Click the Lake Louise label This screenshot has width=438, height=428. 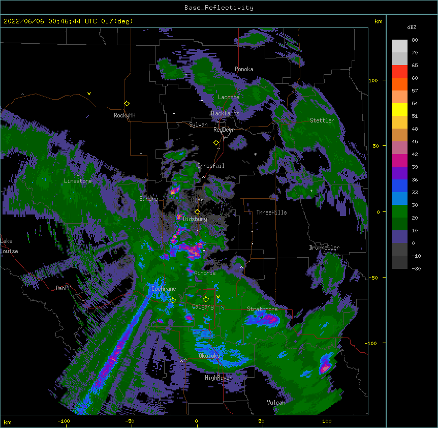click(x=9, y=246)
